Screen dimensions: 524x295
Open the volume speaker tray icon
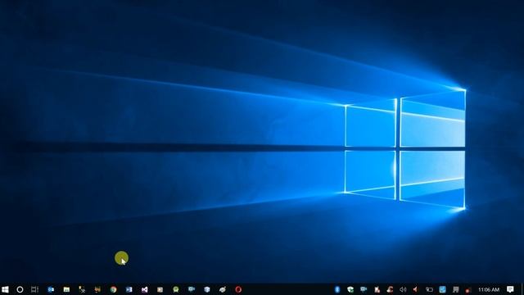pyautogui.click(x=403, y=289)
